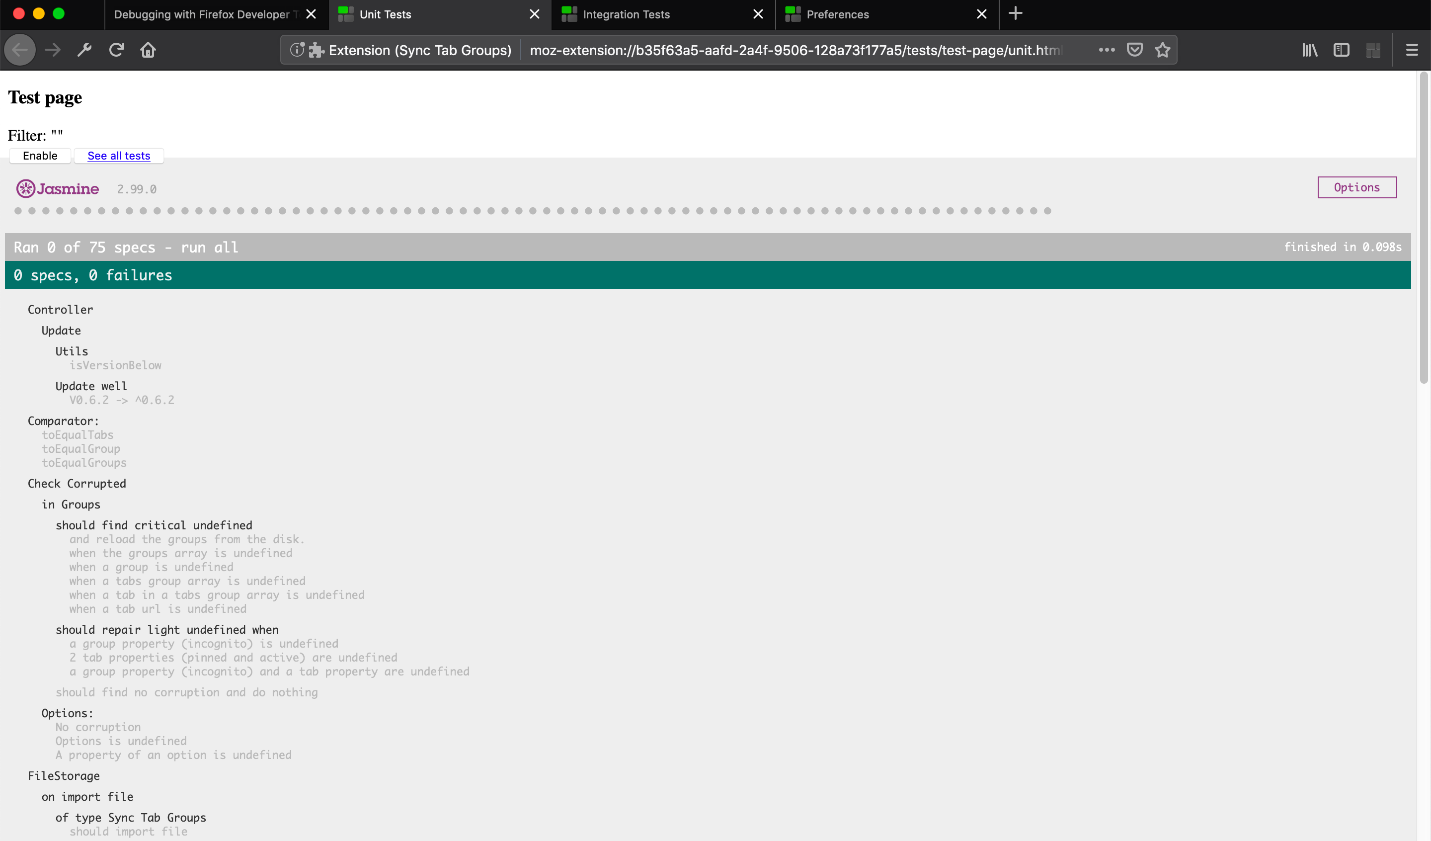Open a new tab with plus
Viewport: 1431px width, 841px height.
tap(1015, 13)
